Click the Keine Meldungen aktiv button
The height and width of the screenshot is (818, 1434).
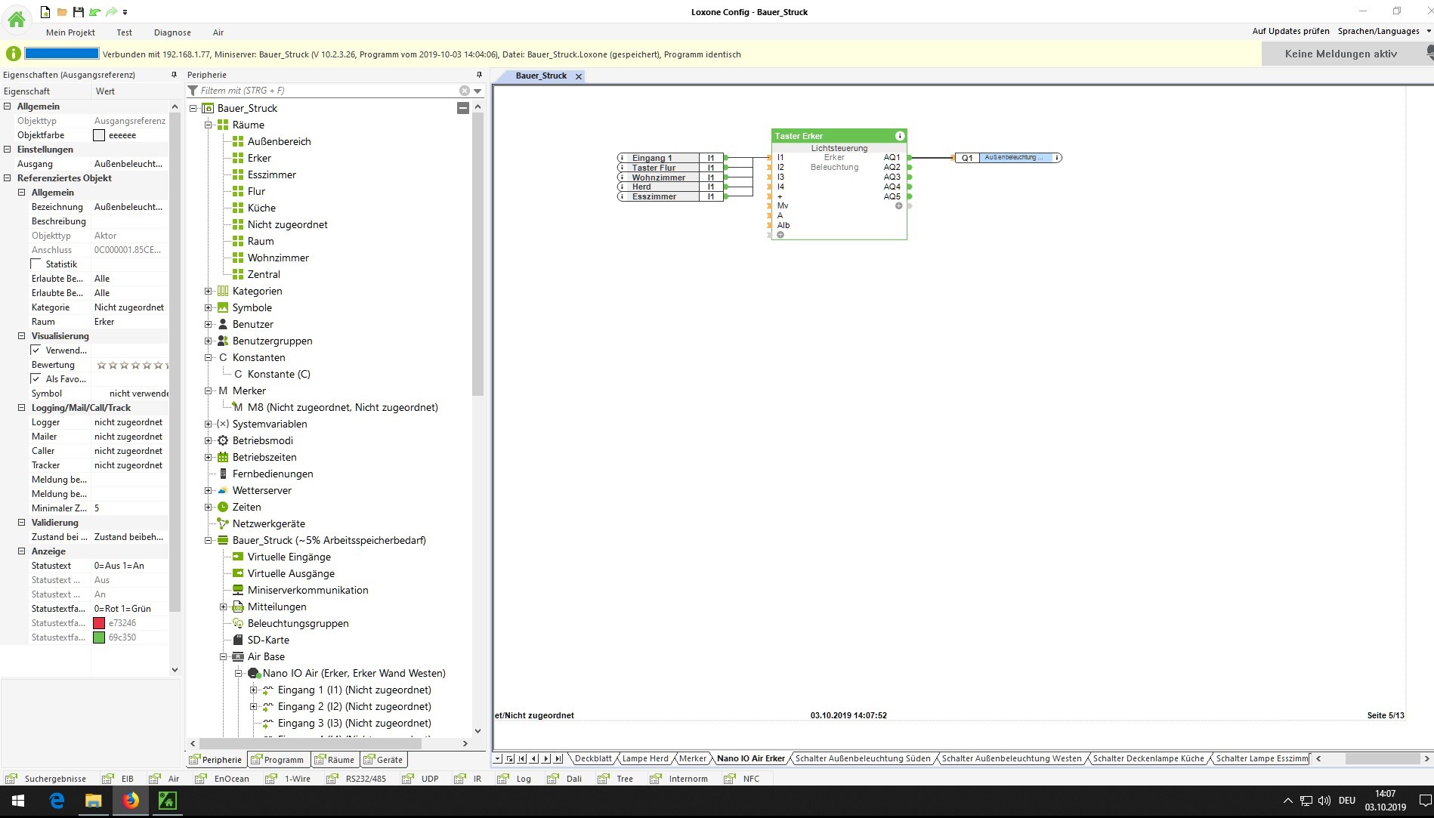[1340, 54]
